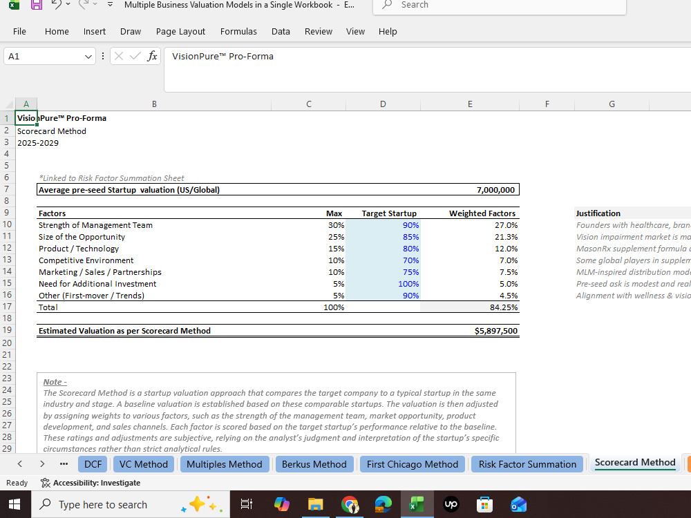Screen dimensions: 691x518
Task: Click the formula bar options dots
Action: (103, 56)
